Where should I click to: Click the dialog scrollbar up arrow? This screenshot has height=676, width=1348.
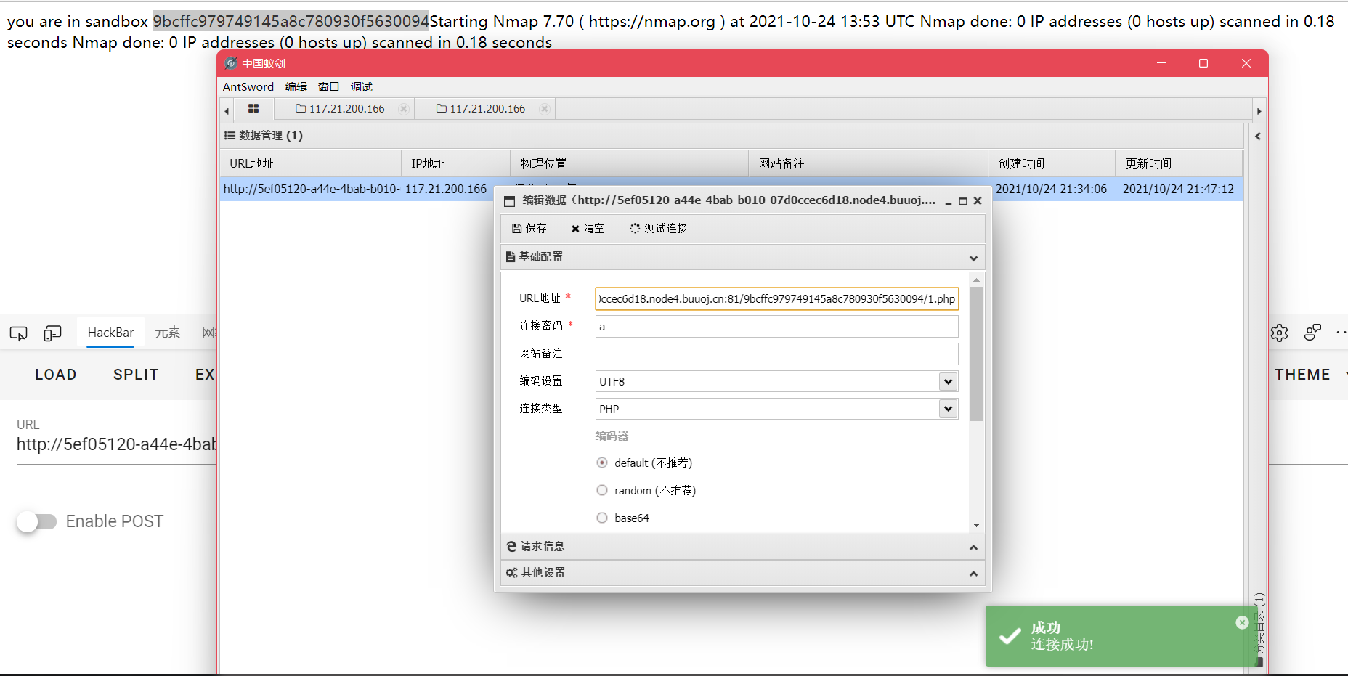point(976,280)
